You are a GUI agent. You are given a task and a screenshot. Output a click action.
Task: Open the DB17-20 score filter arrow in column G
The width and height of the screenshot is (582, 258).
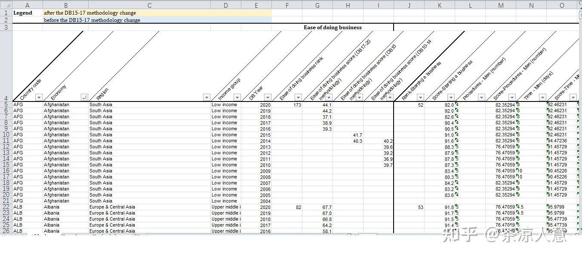coord(329,98)
